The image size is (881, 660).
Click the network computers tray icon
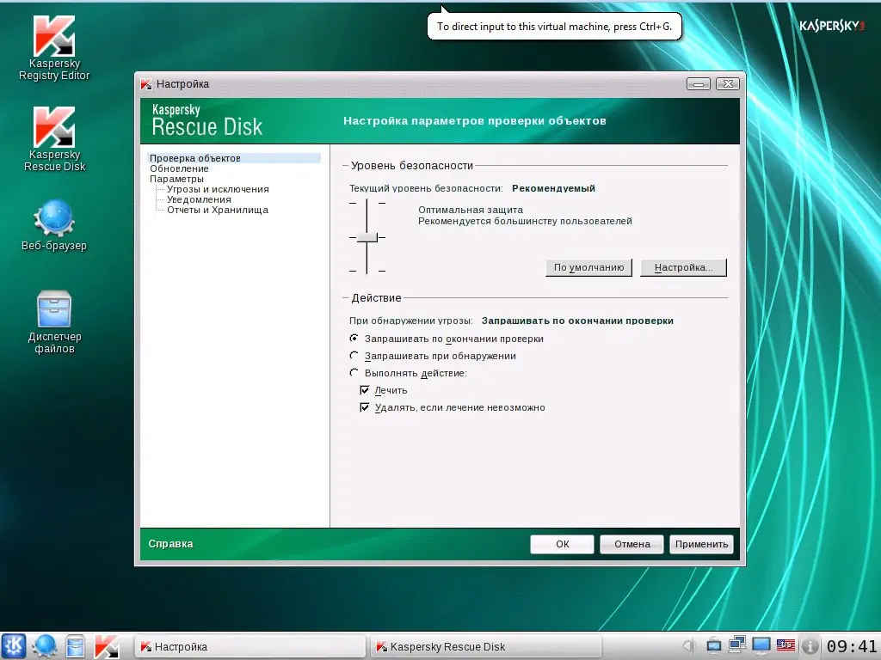coord(736,645)
